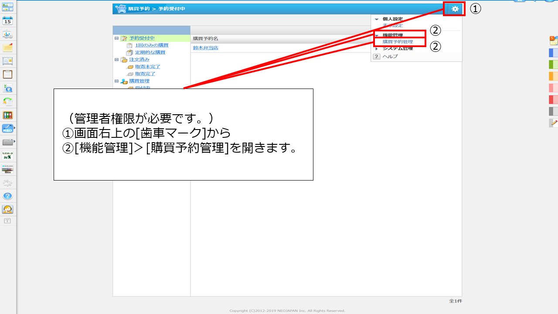
Task: Select 購買管理 in the tree
Action: point(139,81)
